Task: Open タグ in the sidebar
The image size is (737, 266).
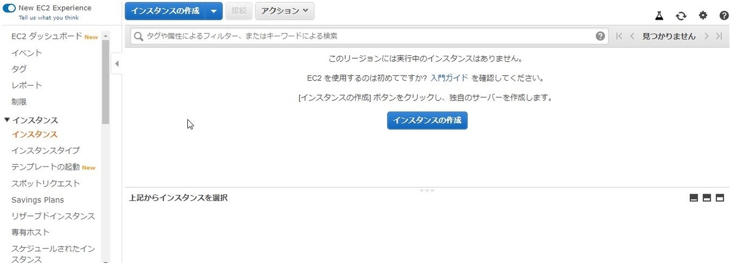Action: coord(19,69)
